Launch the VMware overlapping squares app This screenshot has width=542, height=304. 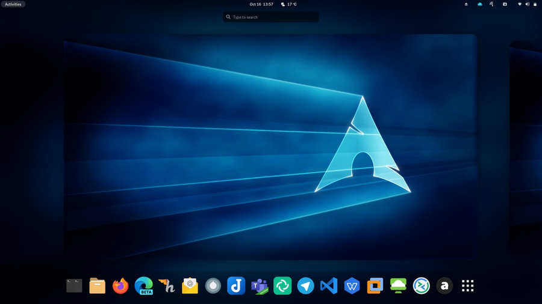(x=375, y=286)
